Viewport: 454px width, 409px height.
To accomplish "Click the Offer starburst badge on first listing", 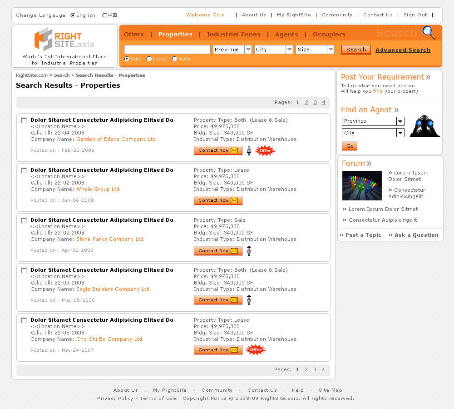I will (265, 150).
